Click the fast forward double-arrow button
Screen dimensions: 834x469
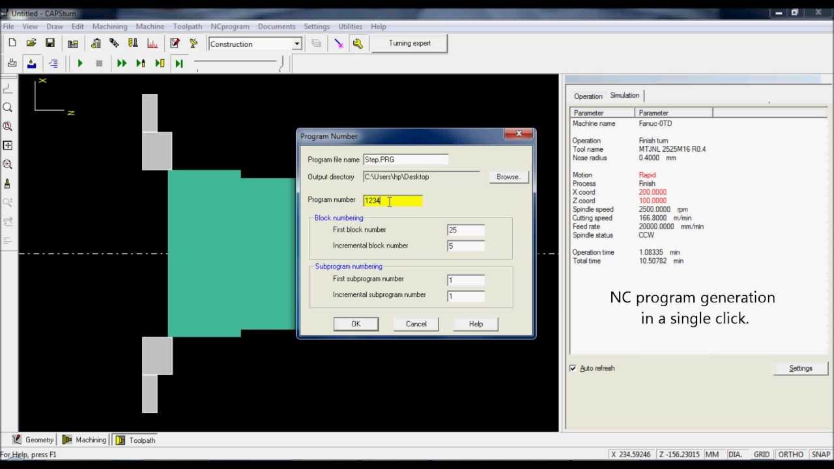122,63
